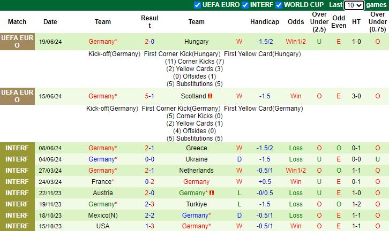
Task: Click the Over Under (2.5) column header
Action: coord(319,22)
